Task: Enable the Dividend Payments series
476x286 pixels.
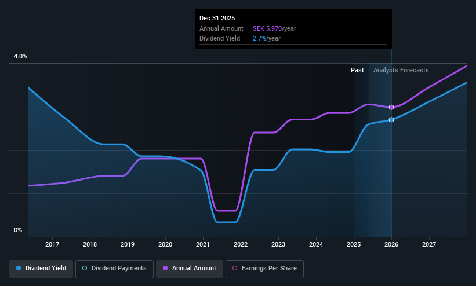Action: [x=114, y=269]
